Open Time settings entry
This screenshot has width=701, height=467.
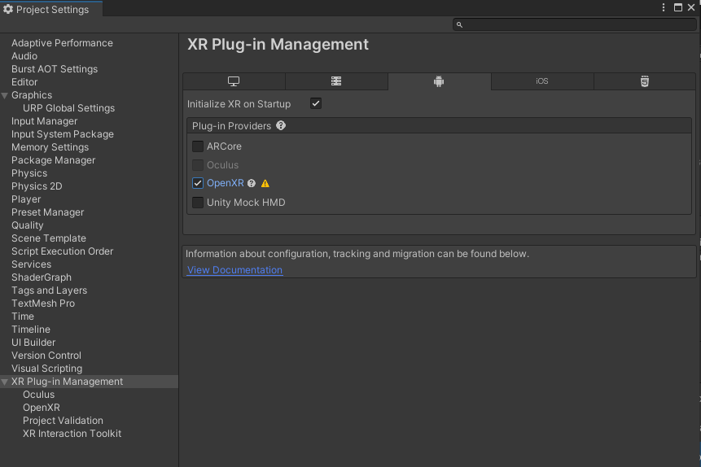point(23,316)
